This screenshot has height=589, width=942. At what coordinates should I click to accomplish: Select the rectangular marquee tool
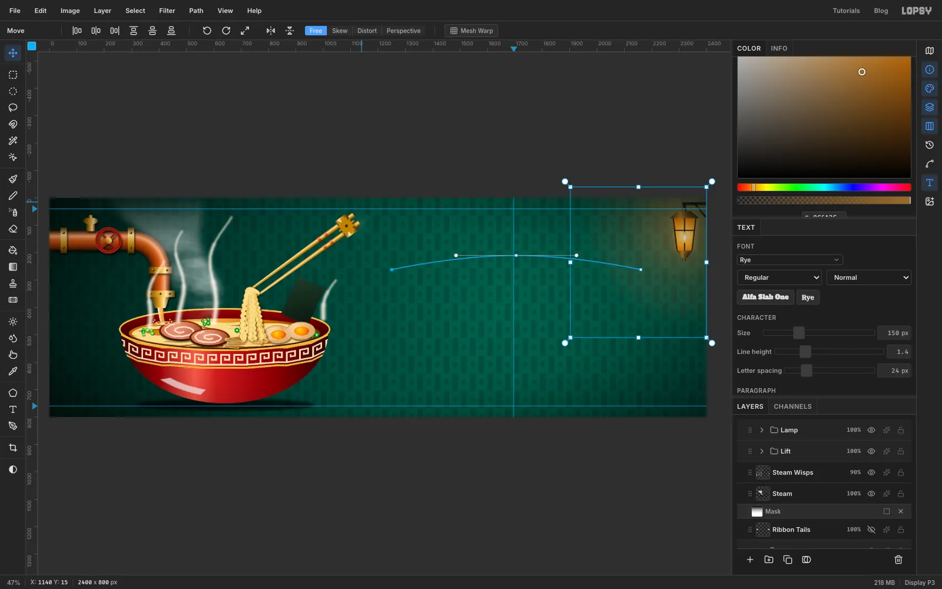click(13, 75)
